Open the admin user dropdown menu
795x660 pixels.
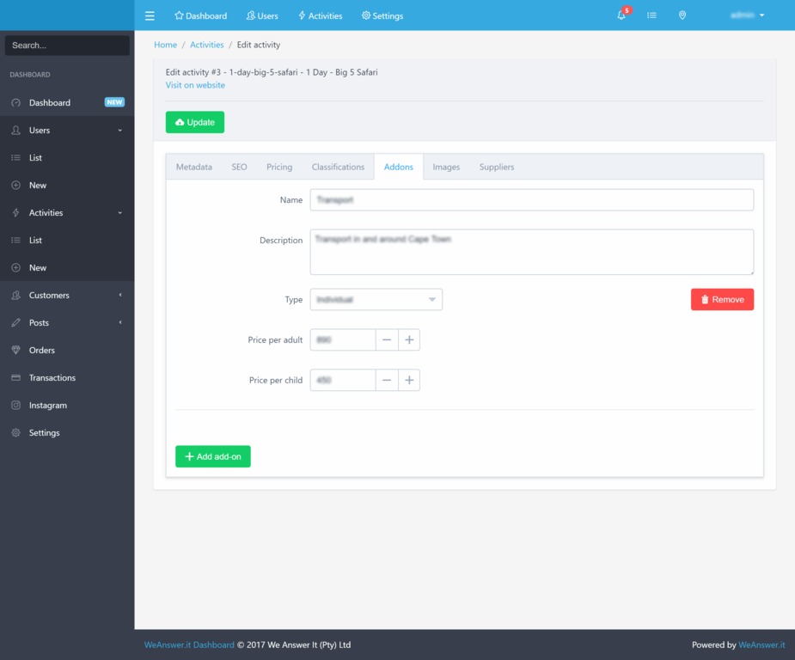[745, 15]
